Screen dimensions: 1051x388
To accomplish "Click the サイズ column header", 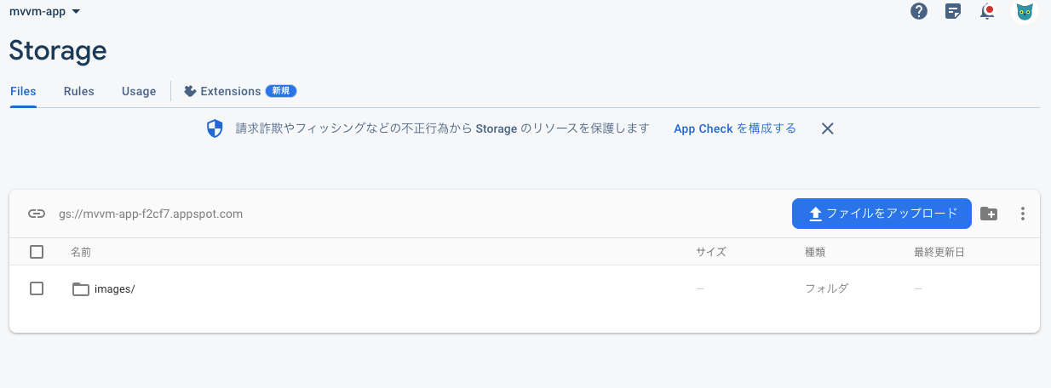I will 710,252.
